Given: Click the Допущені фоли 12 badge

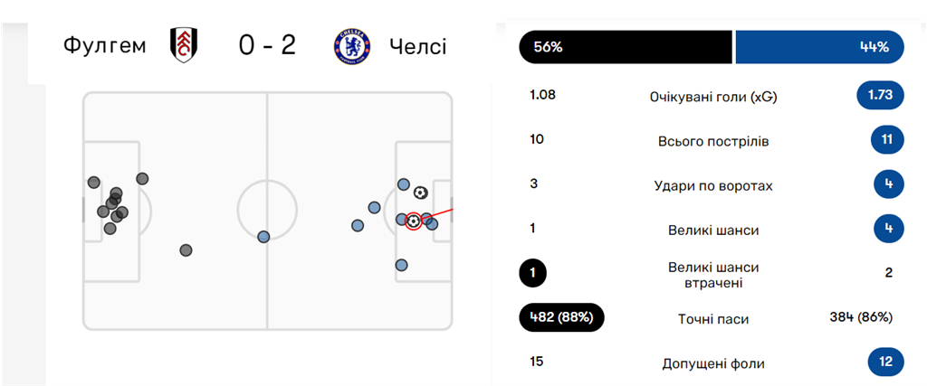Looking at the screenshot, I should pyautogui.click(x=886, y=362).
